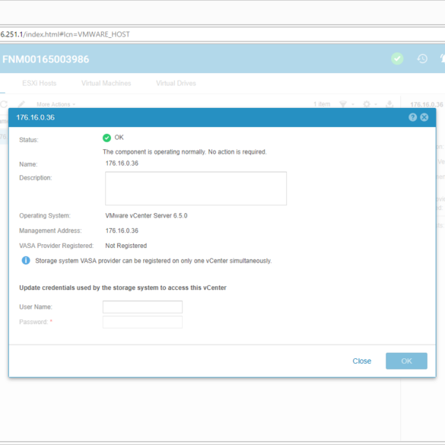
Task: Click the refresh icon in the toolbar
Action: pyautogui.click(x=4, y=104)
